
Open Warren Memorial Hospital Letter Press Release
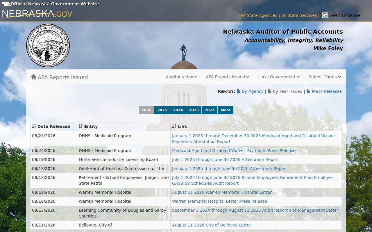[x=219, y=201]
